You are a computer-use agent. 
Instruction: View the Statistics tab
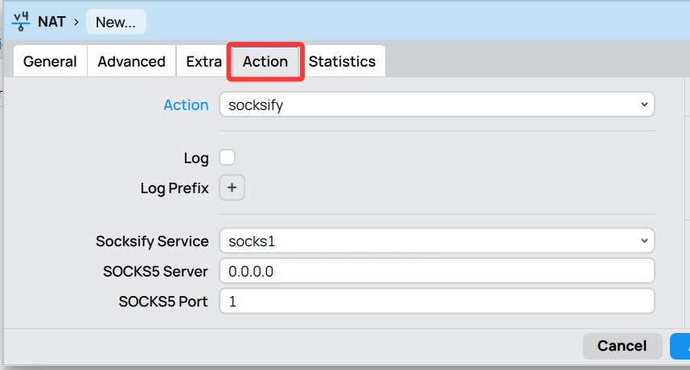click(342, 62)
